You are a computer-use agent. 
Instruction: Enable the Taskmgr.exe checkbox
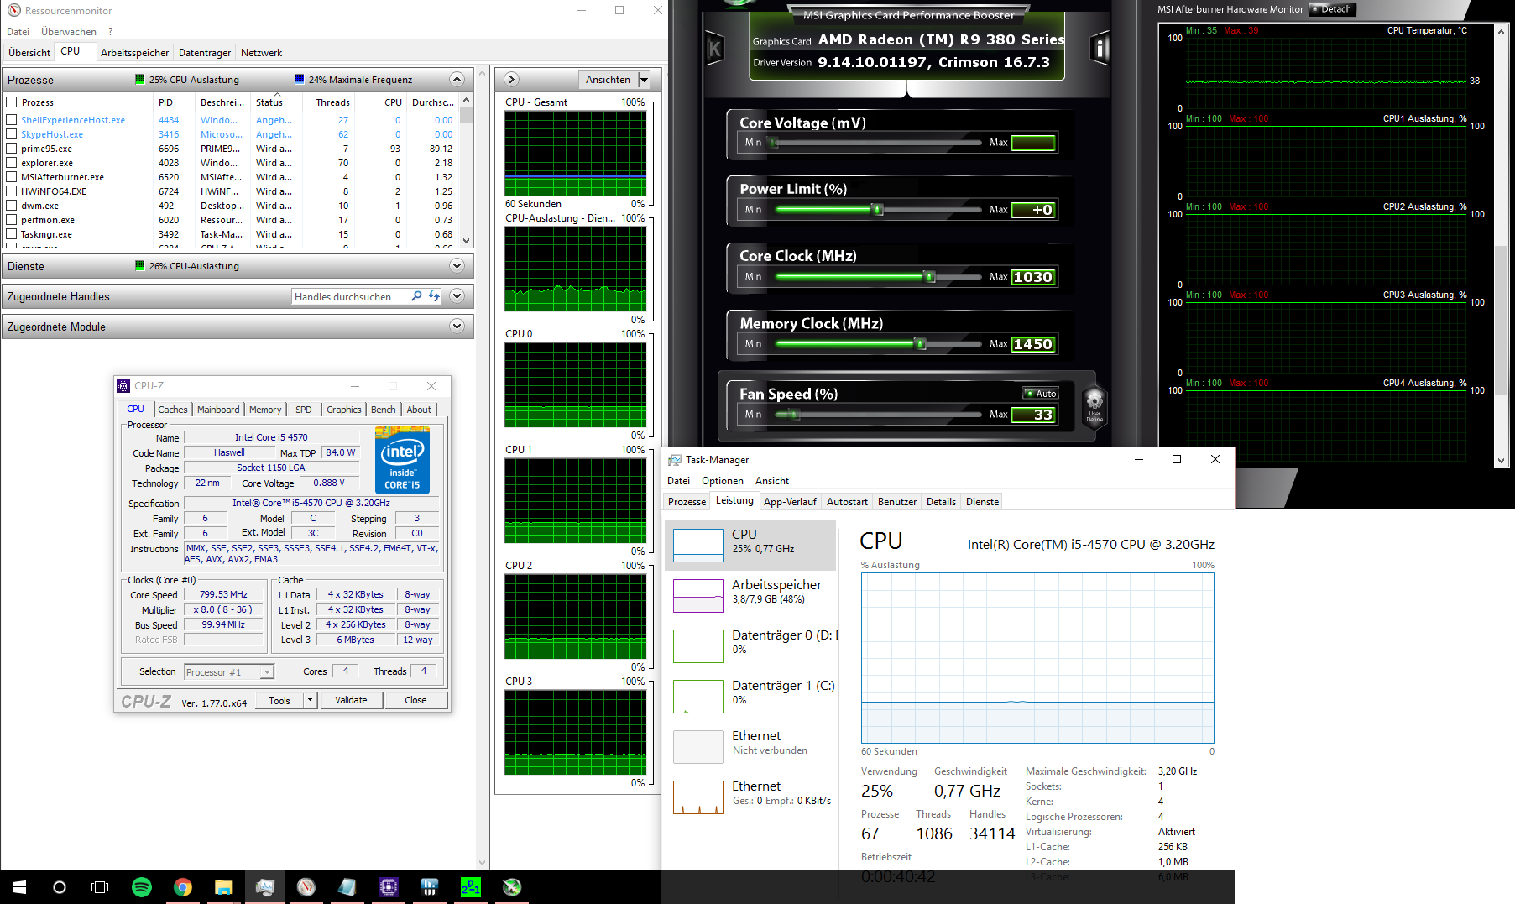[x=12, y=234]
